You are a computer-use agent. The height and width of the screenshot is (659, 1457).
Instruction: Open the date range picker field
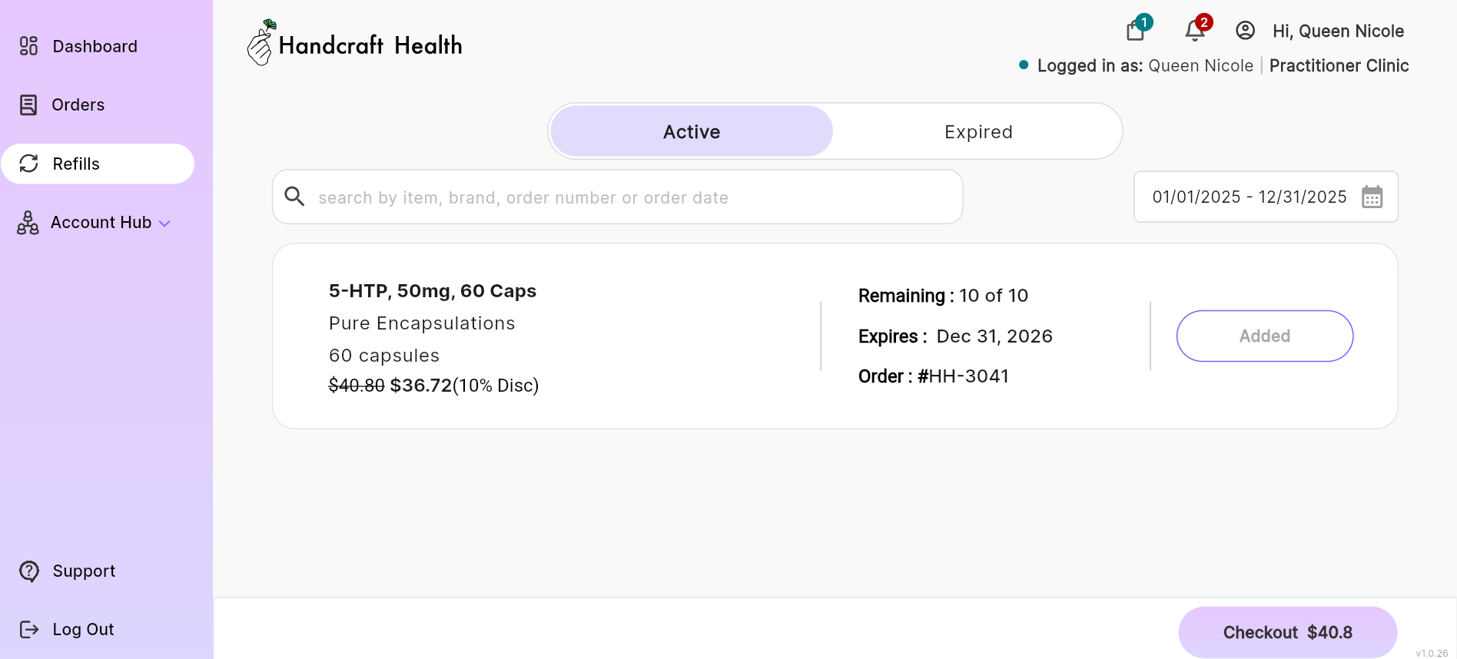(x=1249, y=197)
